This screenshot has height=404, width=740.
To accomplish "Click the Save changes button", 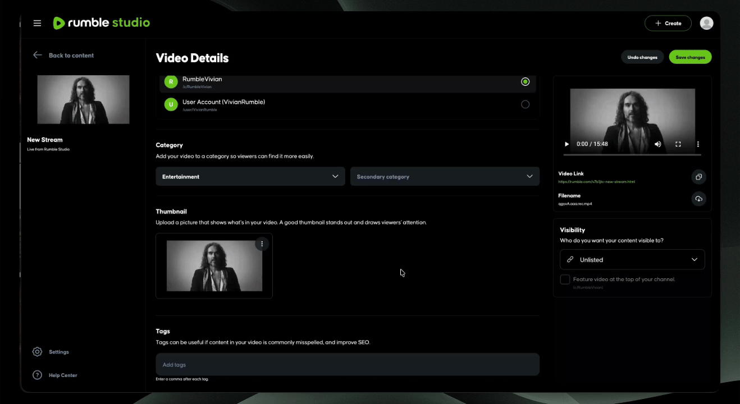I will click(690, 57).
